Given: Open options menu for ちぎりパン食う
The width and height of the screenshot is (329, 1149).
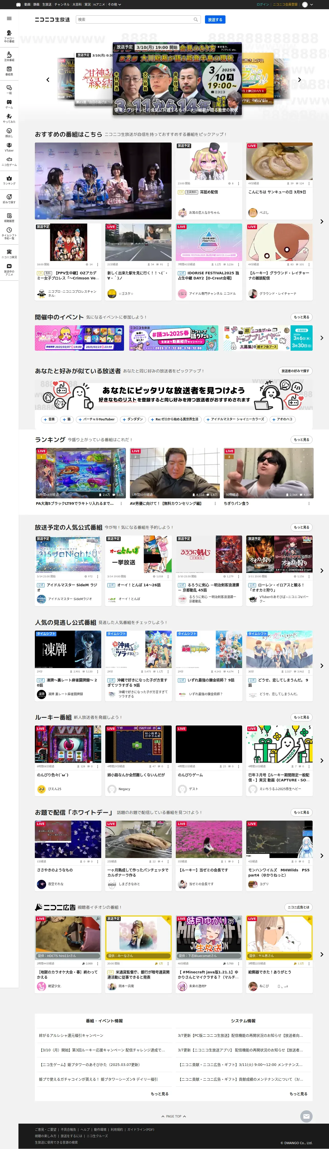Looking at the screenshot, I should 309,503.
